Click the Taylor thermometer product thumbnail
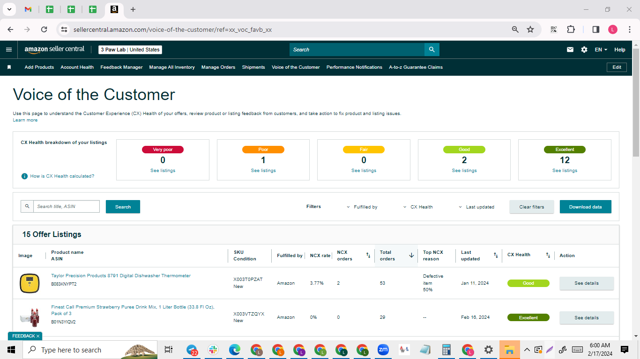 click(30, 283)
